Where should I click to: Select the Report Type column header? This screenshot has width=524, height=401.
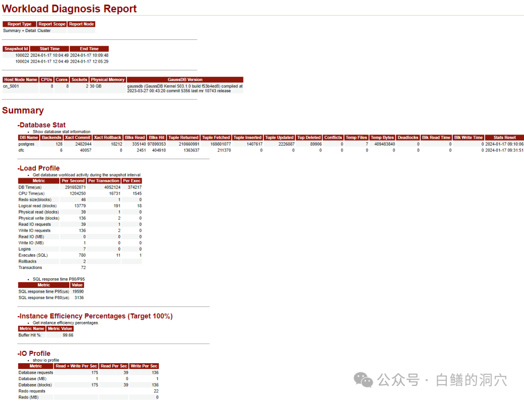(x=19, y=24)
